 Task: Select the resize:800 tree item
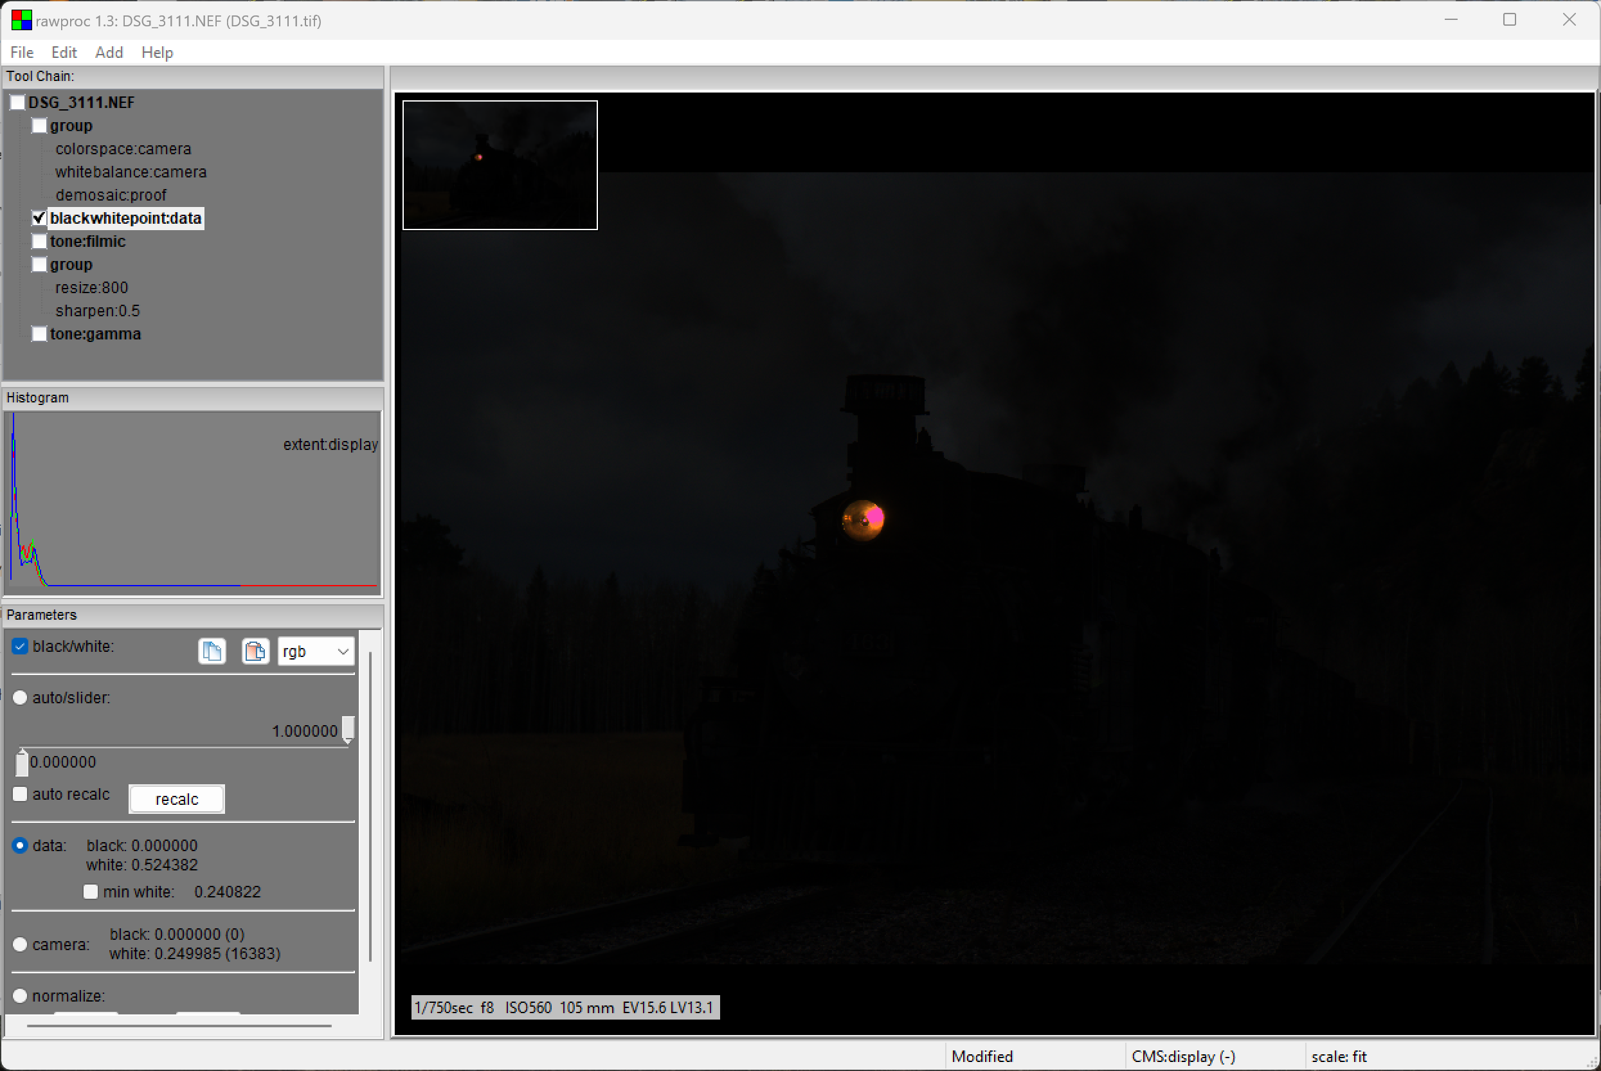tap(91, 287)
